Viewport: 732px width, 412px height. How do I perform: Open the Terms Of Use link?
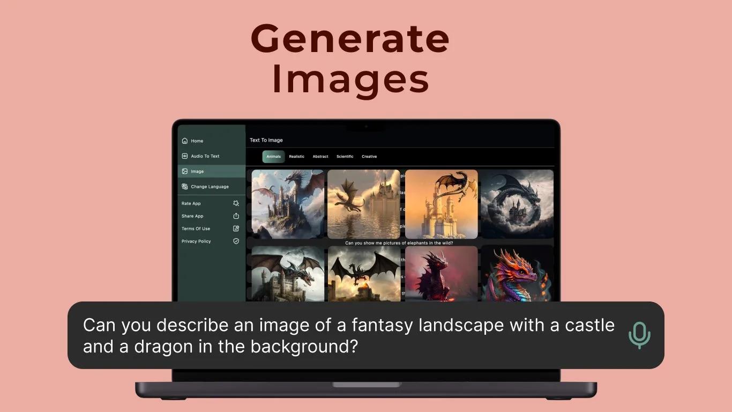pyautogui.click(x=196, y=229)
